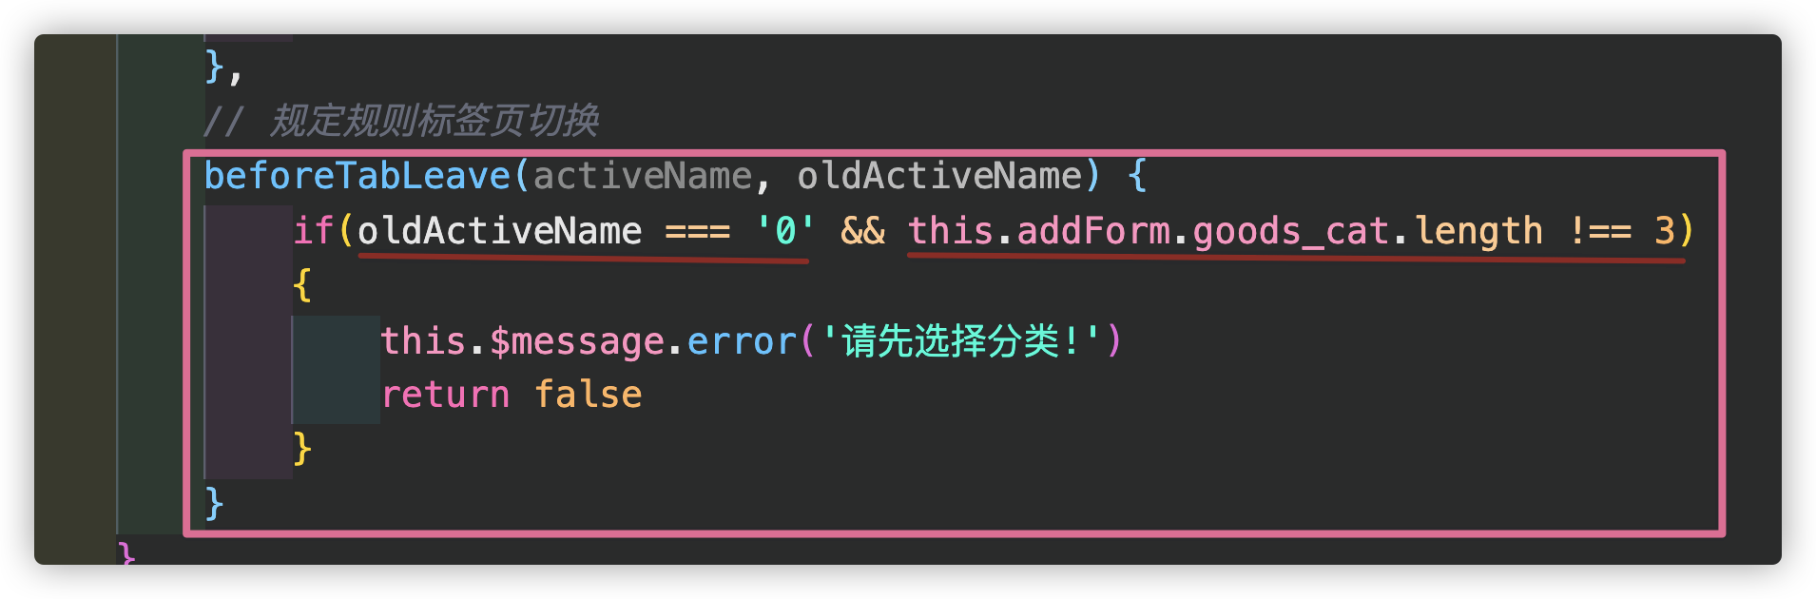1816x599 pixels.
Task: Click the error method call
Action: [742, 341]
